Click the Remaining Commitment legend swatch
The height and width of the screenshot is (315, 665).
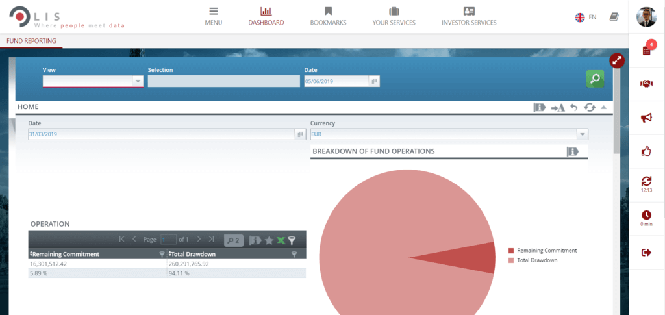coord(510,251)
